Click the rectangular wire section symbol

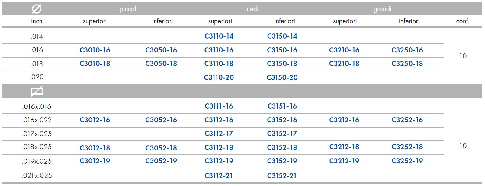click(x=37, y=91)
